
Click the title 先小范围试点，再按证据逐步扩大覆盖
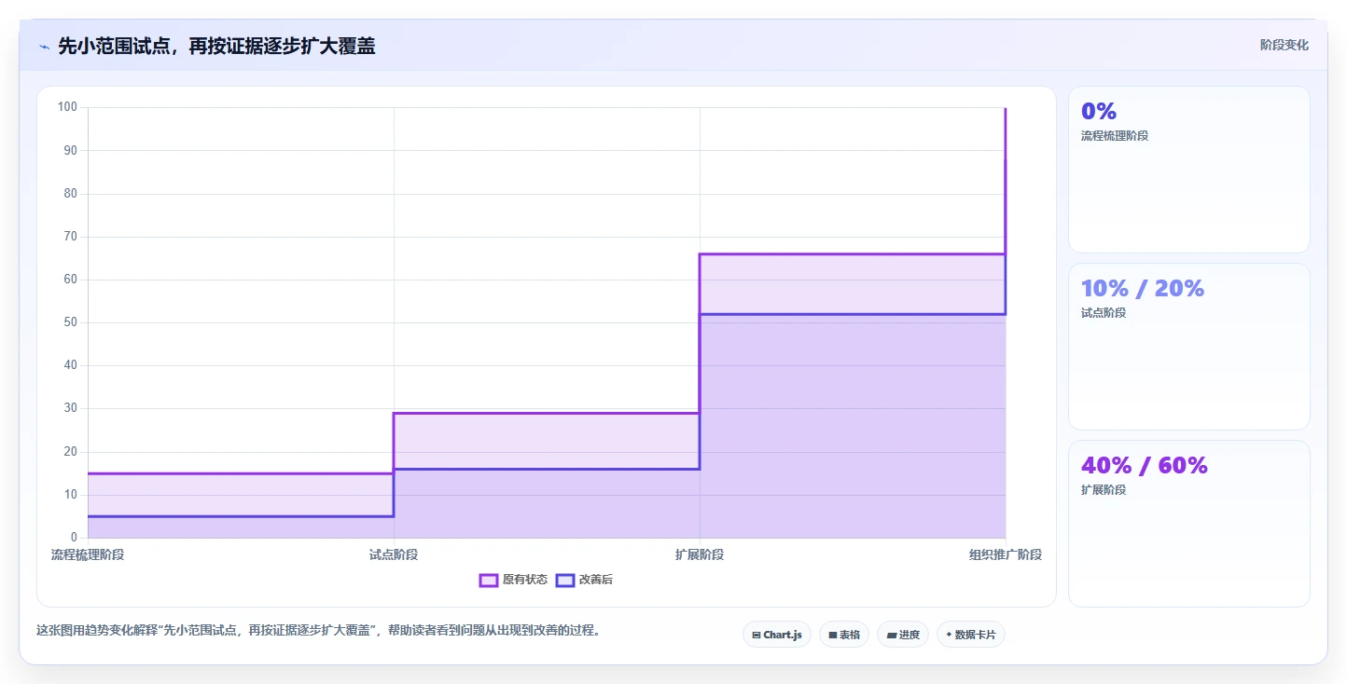216,46
